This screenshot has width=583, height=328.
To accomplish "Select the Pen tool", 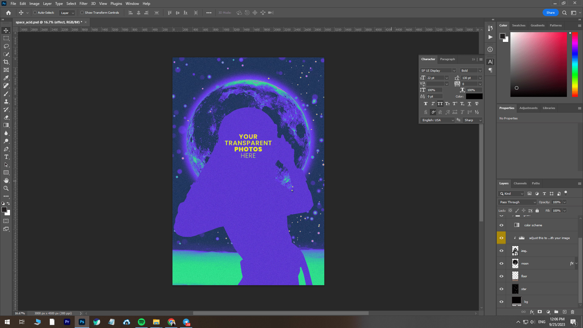I will click(x=6, y=149).
